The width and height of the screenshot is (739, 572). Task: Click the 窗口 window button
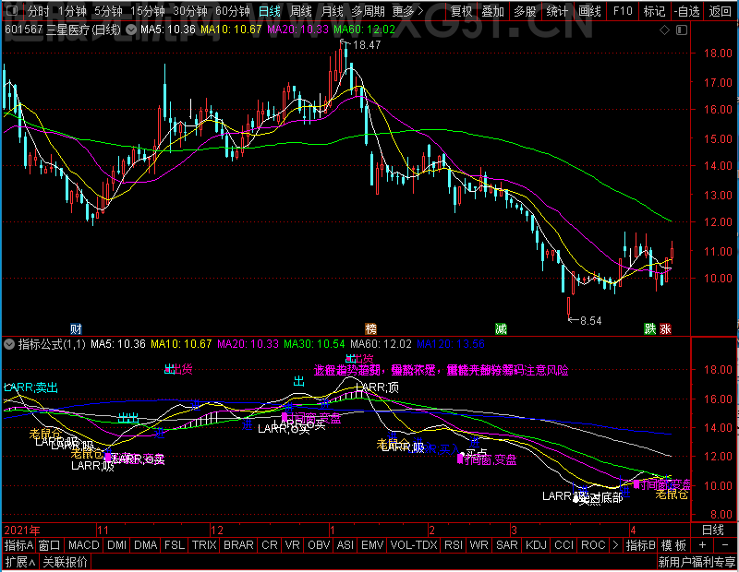click(x=50, y=545)
